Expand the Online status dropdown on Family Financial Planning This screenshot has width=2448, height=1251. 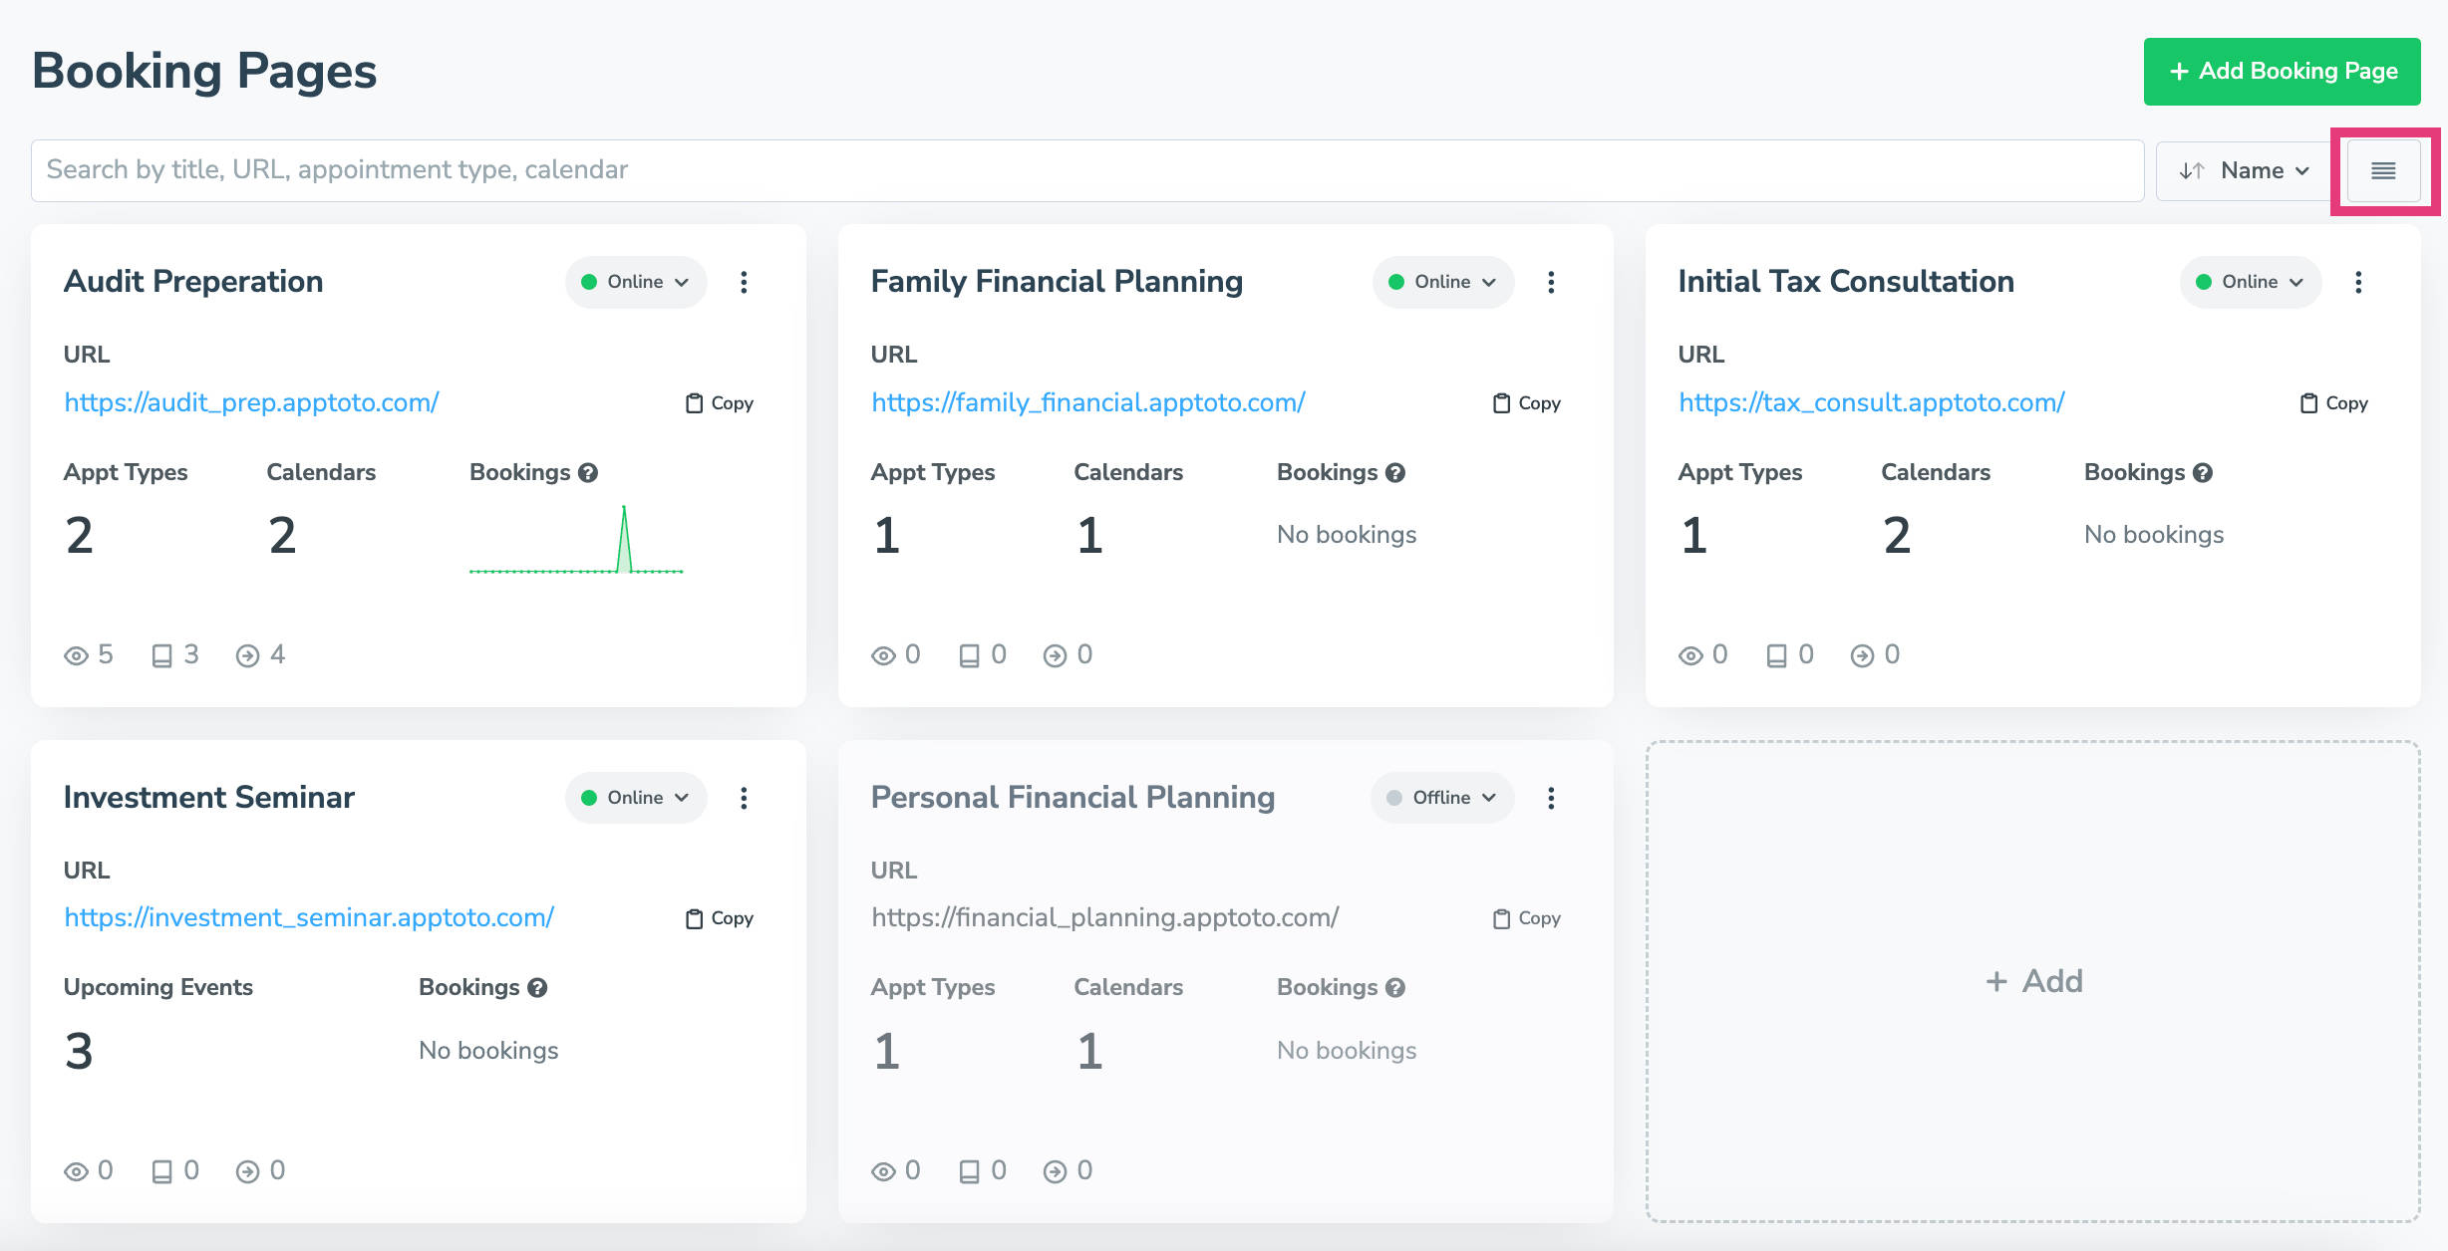(x=1442, y=282)
